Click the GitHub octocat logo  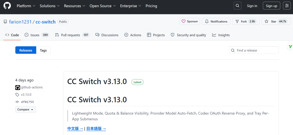(7, 6)
